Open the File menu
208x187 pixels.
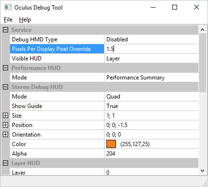[8, 20]
